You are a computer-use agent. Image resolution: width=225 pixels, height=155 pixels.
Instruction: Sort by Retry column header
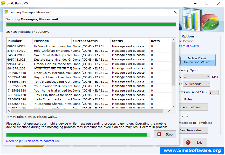[160, 41]
